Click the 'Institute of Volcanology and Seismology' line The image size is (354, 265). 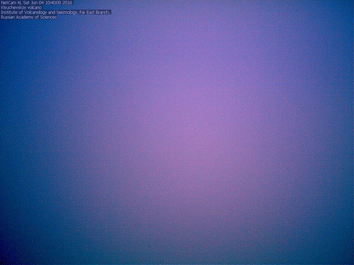pos(56,12)
